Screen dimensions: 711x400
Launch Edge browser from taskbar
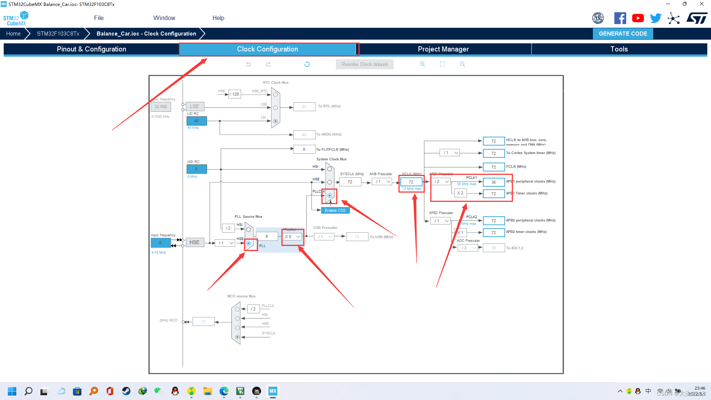click(224, 391)
